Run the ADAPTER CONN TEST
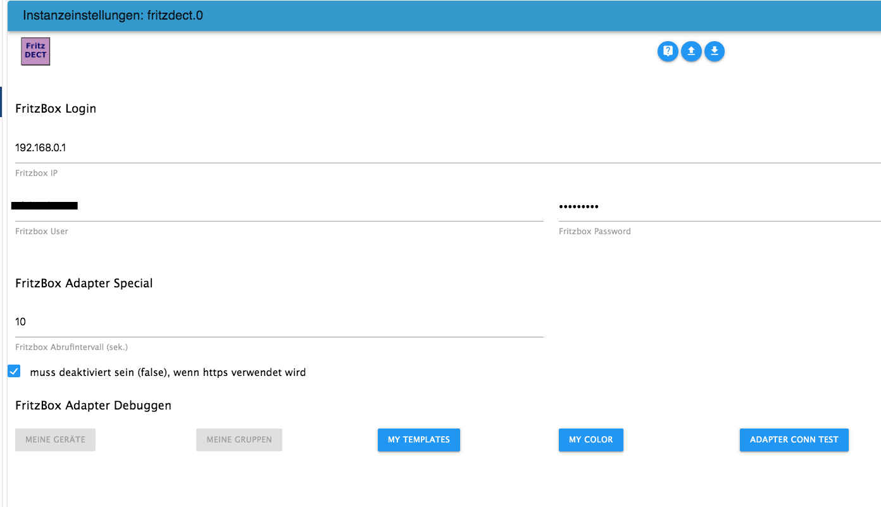 tap(794, 439)
